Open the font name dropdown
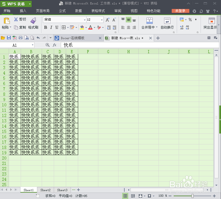221x199 pixels. tap(85, 20)
